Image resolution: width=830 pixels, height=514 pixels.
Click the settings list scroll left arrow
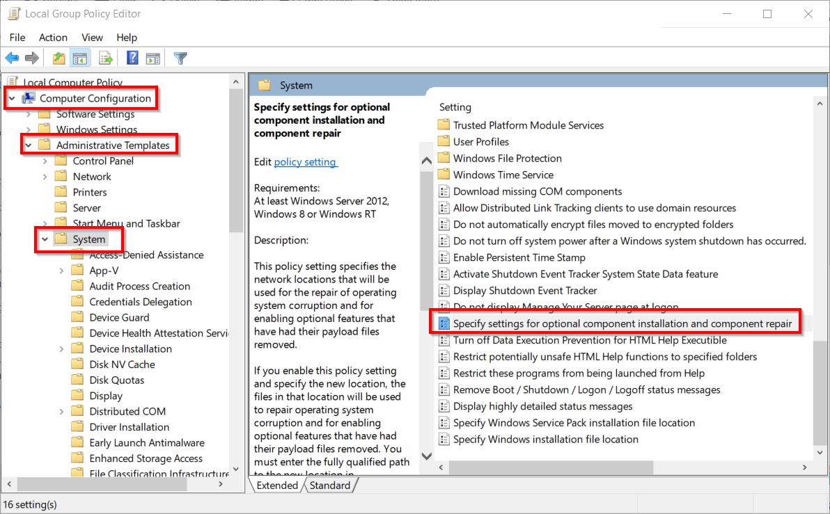coord(441,467)
